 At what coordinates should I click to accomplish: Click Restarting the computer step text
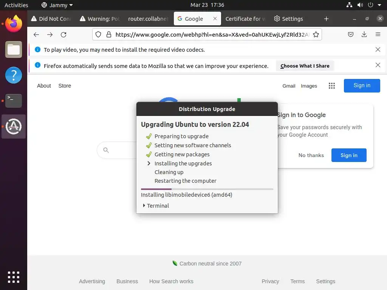coord(185,181)
